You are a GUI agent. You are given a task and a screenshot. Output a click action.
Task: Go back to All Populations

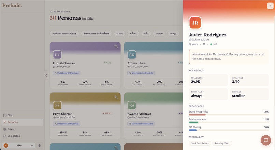click(x=60, y=11)
